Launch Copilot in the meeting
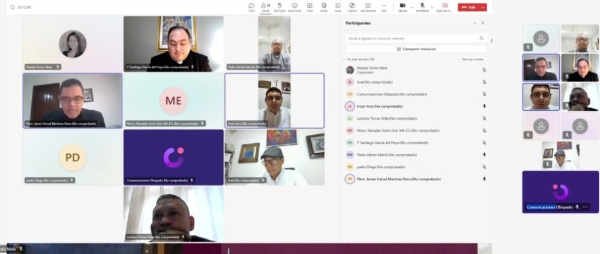This screenshot has width=600, height=254. click(x=352, y=7)
